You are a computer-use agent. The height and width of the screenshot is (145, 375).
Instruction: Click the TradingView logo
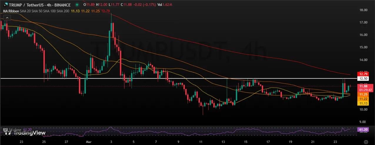[x=25, y=133]
